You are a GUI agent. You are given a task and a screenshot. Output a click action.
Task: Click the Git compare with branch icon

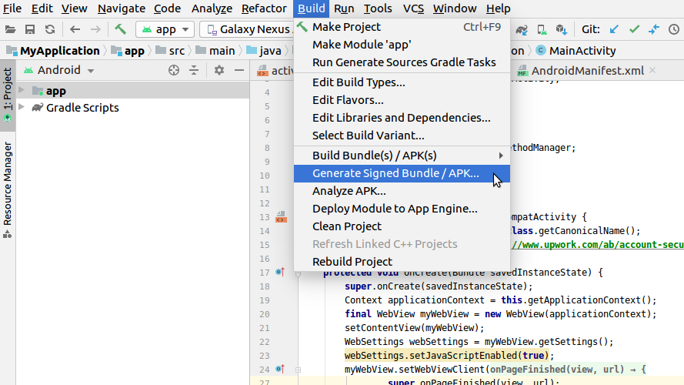(x=654, y=29)
